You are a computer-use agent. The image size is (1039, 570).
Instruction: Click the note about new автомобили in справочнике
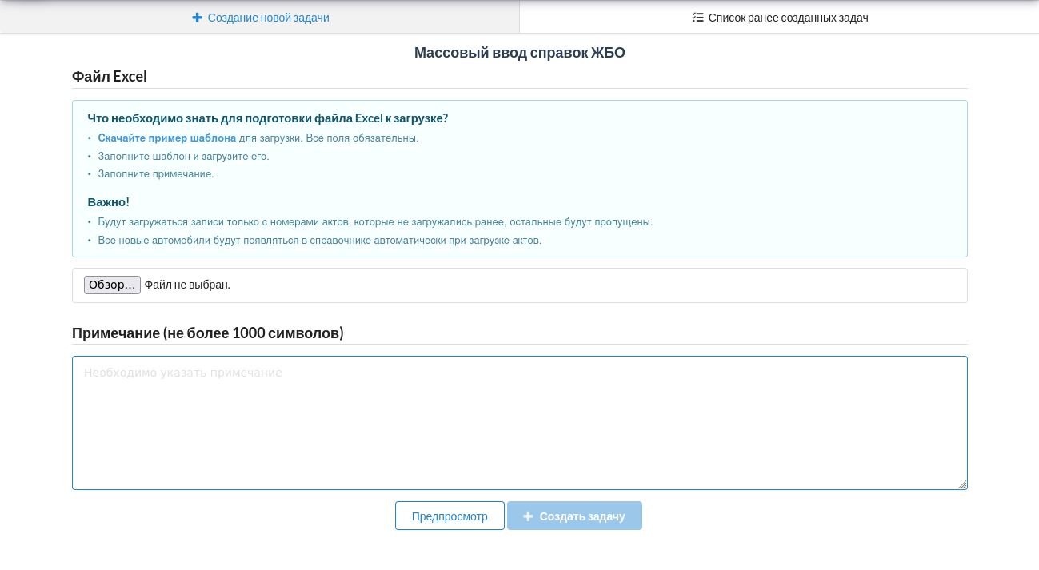tap(319, 240)
